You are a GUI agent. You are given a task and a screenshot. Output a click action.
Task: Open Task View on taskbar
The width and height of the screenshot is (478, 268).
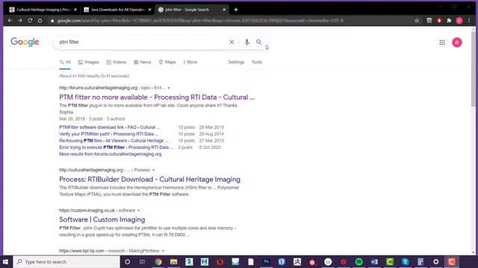pyautogui.click(x=142, y=261)
